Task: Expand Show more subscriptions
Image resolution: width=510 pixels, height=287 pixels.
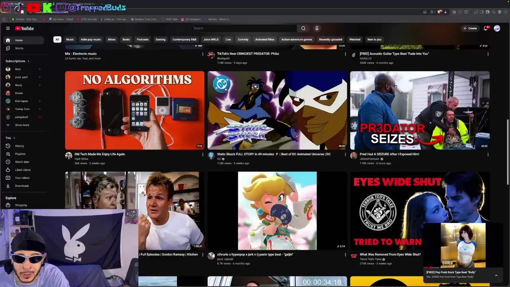Action: click(24, 125)
